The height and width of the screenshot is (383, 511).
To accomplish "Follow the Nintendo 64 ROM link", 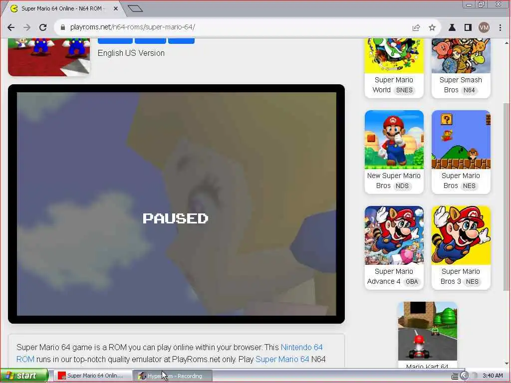I will 170,354.
